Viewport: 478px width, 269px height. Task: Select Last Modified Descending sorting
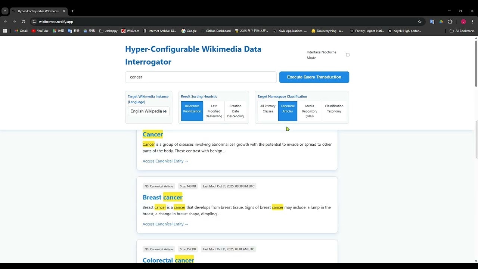pyautogui.click(x=214, y=111)
